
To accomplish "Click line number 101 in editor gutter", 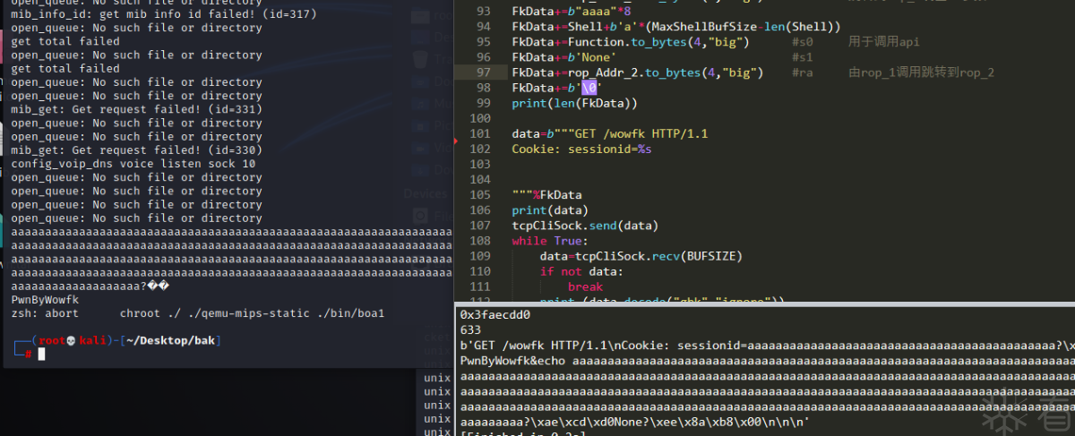I will tap(479, 134).
